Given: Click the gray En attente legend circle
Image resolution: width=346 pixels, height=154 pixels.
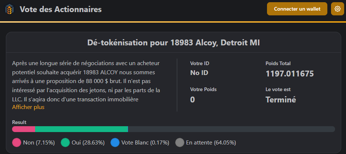Looking at the screenshot, I should tap(180, 142).
